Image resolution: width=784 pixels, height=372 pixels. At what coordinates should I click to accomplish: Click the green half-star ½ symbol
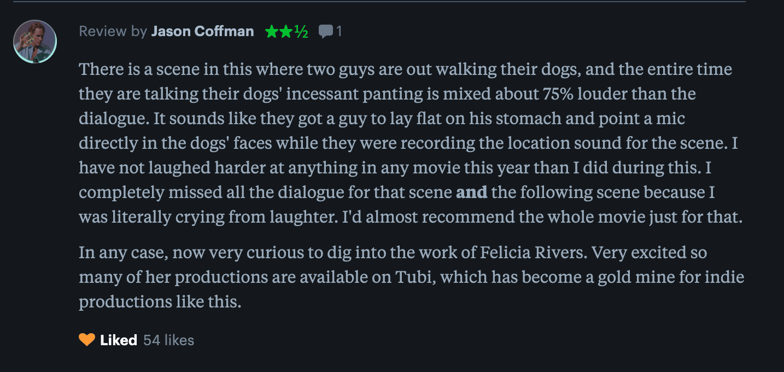click(301, 32)
